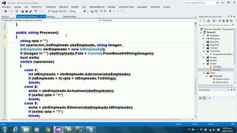Click the Open File toolbar icon
Viewport: 237px width, 133px height.
point(23,11)
